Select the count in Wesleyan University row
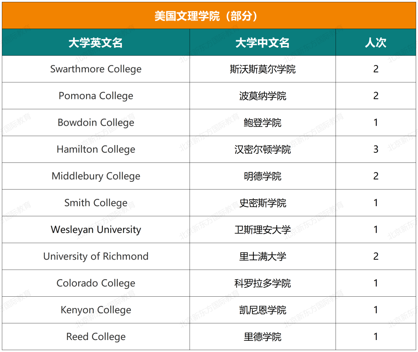This screenshot has width=418, height=352. point(375,229)
